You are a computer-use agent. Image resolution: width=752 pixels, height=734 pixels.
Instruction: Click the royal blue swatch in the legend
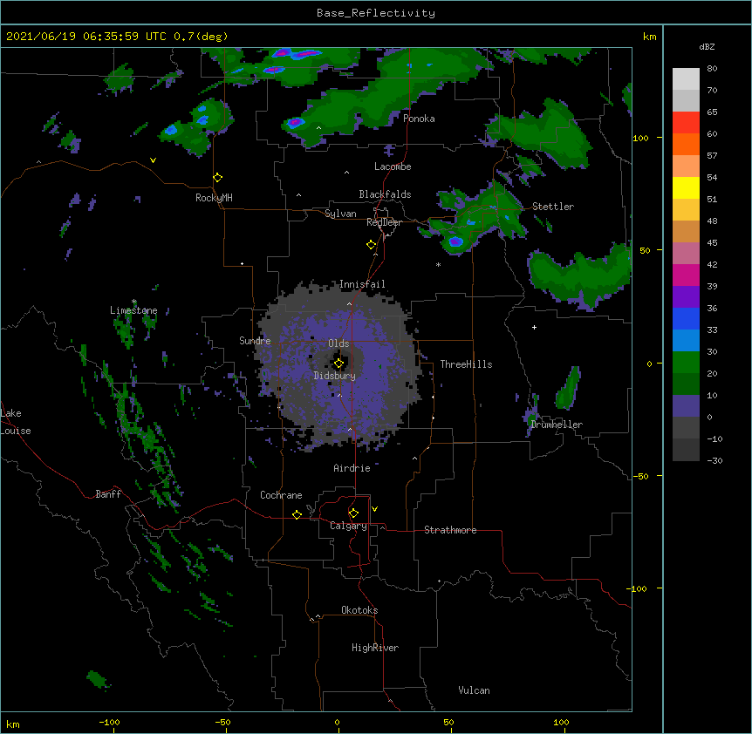(x=686, y=319)
